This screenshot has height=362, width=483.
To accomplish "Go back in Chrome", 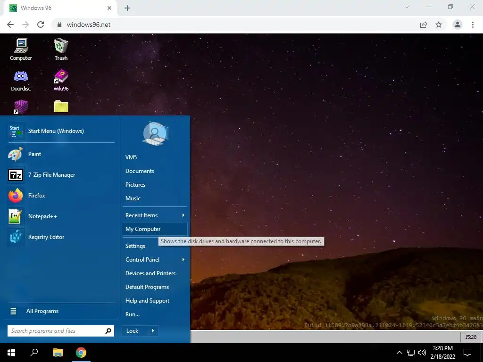I will tap(10, 25).
